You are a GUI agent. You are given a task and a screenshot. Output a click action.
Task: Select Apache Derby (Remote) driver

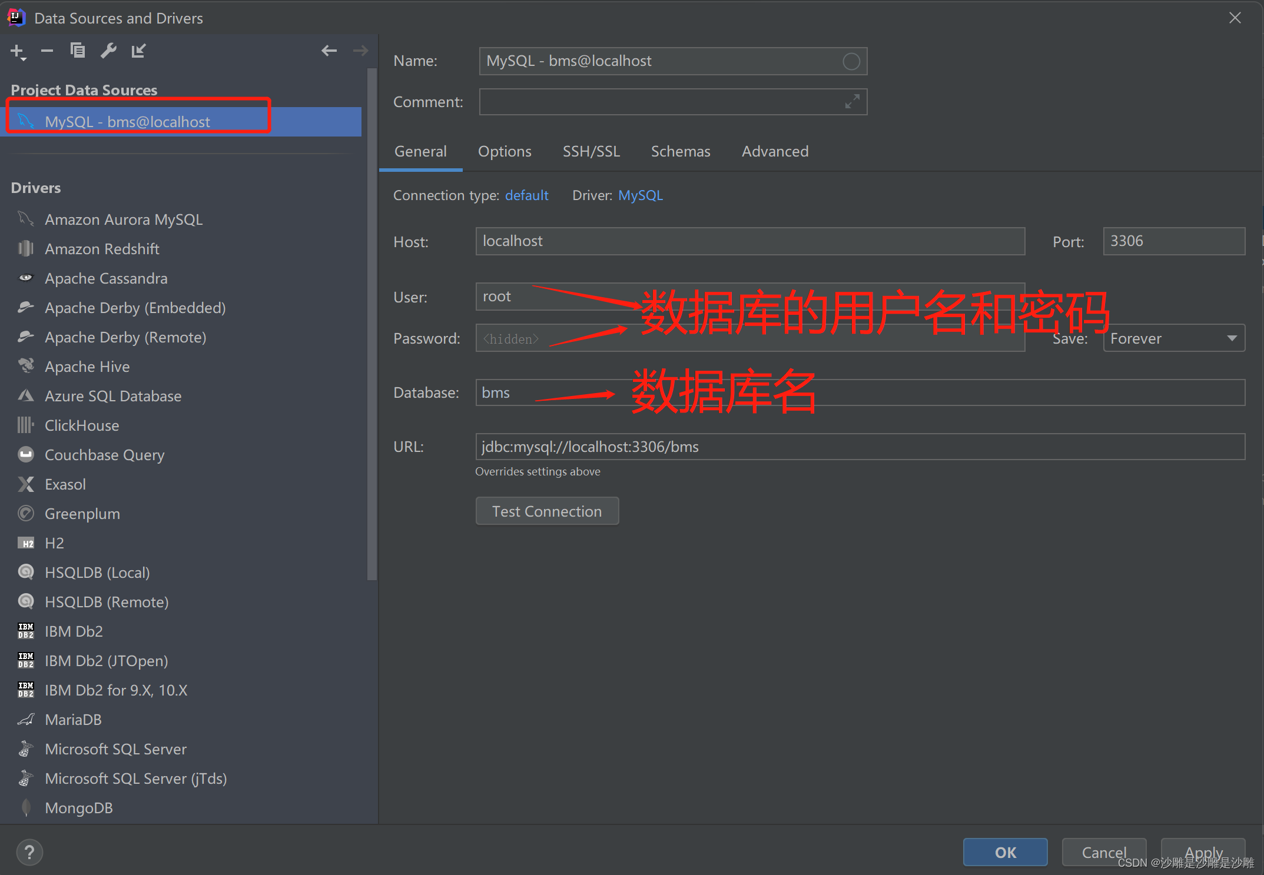181,337
